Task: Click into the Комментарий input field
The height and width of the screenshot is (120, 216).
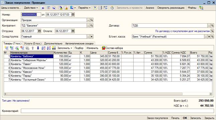Action: 117,111
